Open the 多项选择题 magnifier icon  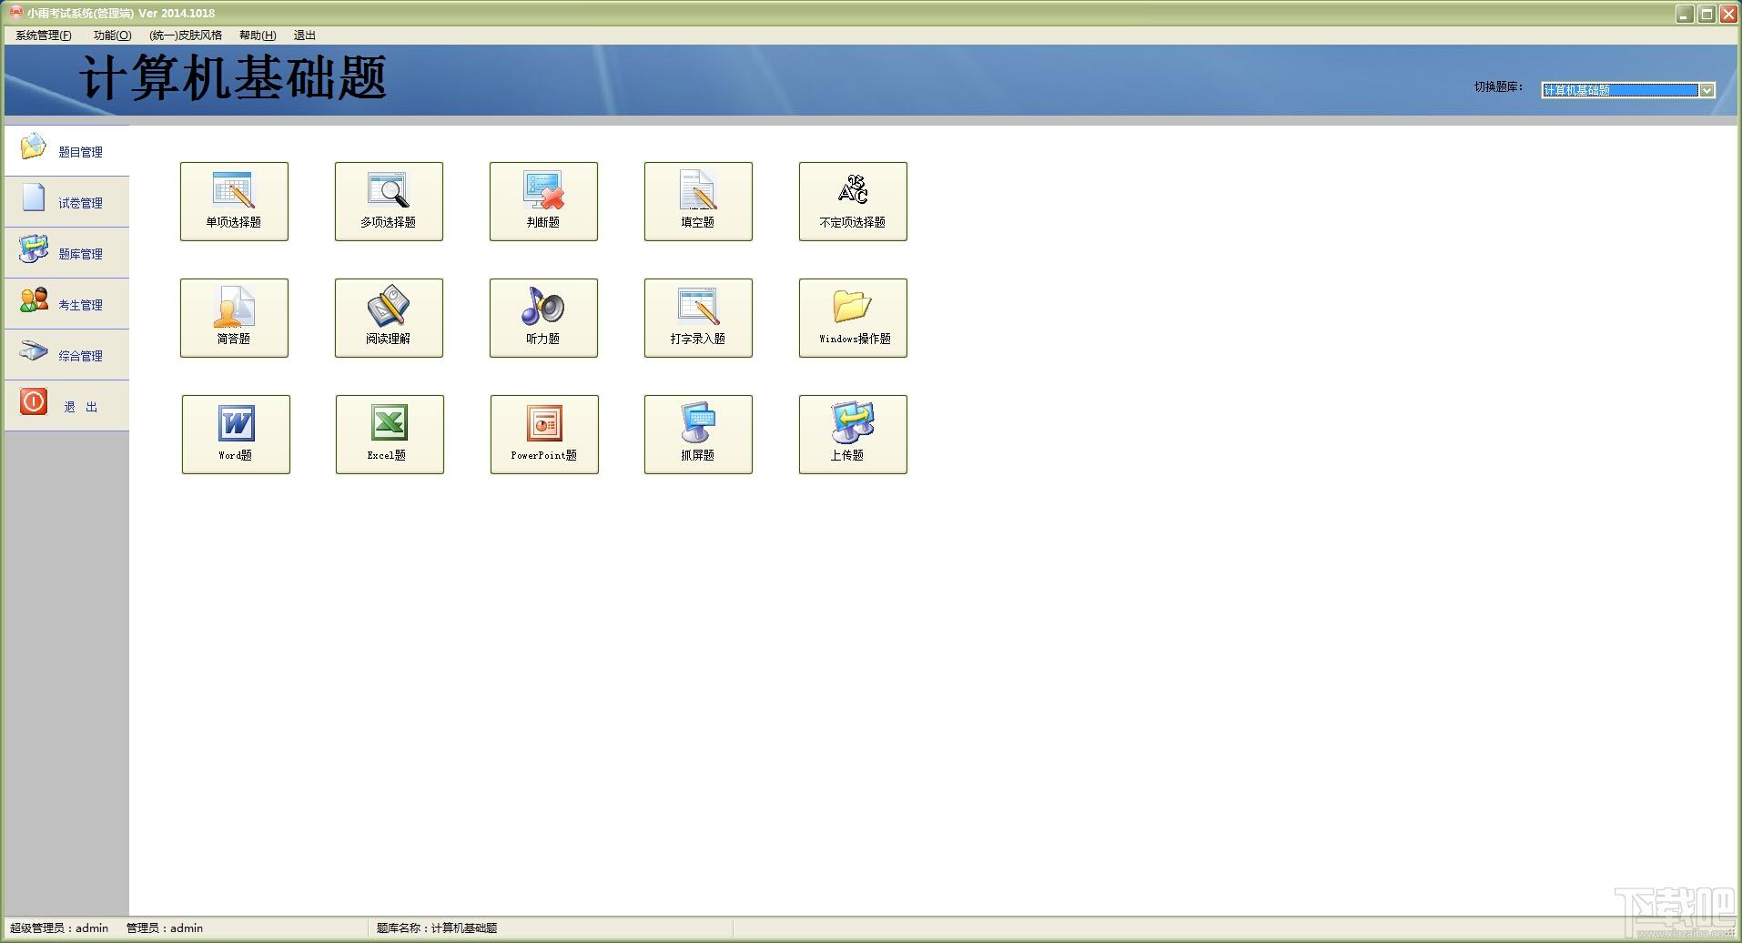[389, 190]
